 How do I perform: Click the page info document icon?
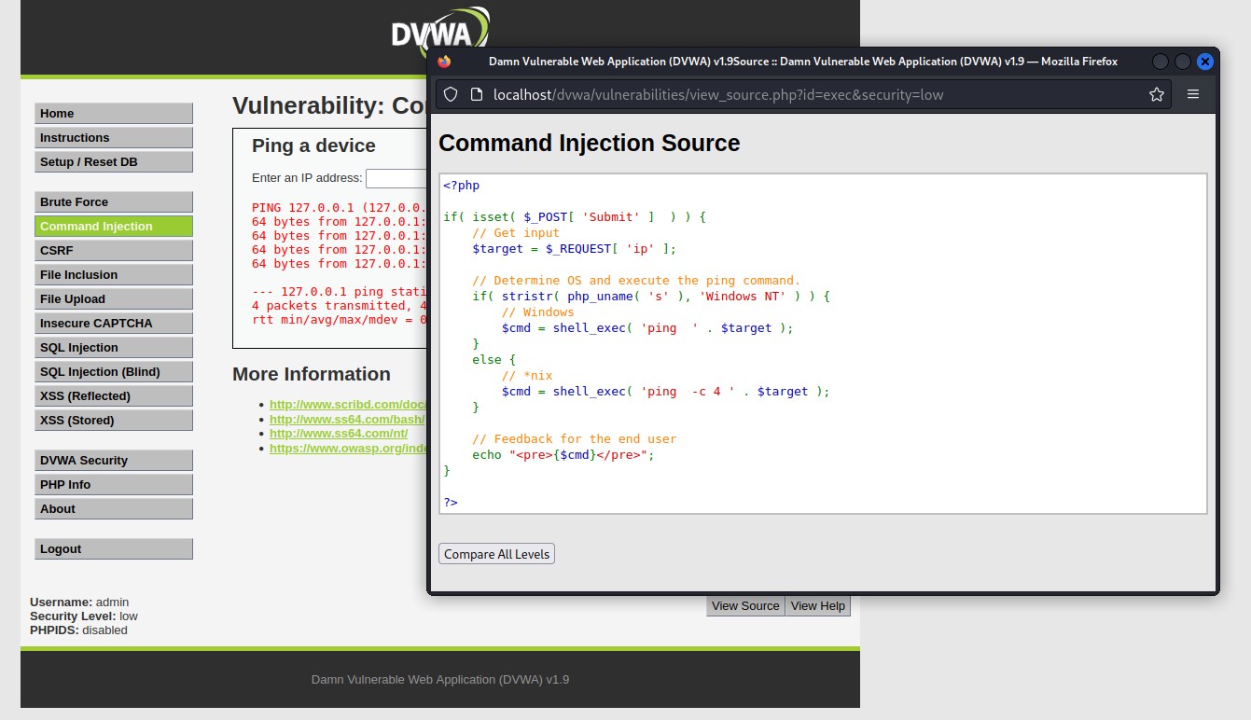pyautogui.click(x=476, y=94)
